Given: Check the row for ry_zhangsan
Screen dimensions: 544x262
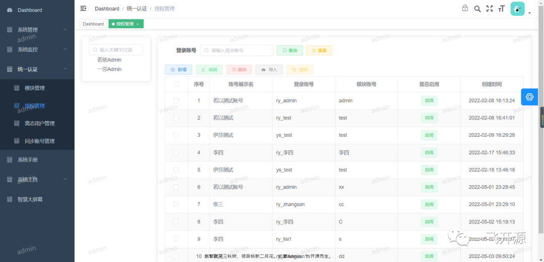Looking at the screenshot, I should (176, 205).
